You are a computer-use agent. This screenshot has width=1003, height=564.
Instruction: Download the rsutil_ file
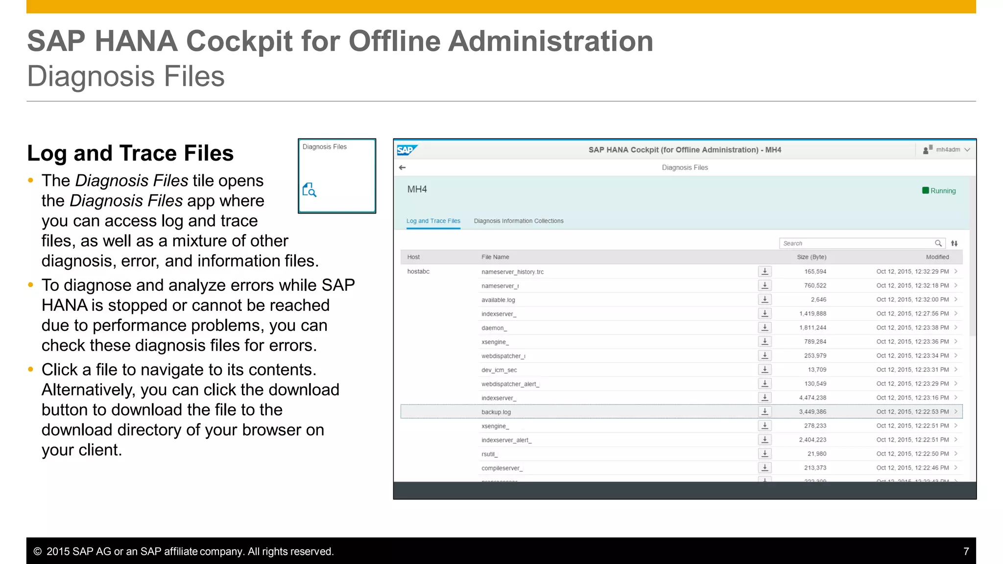[x=765, y=454]
